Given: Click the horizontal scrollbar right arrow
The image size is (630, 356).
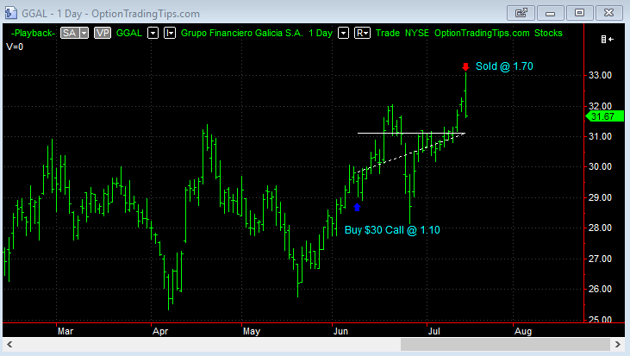Looking at the screenshot, I should click(618, 344).
